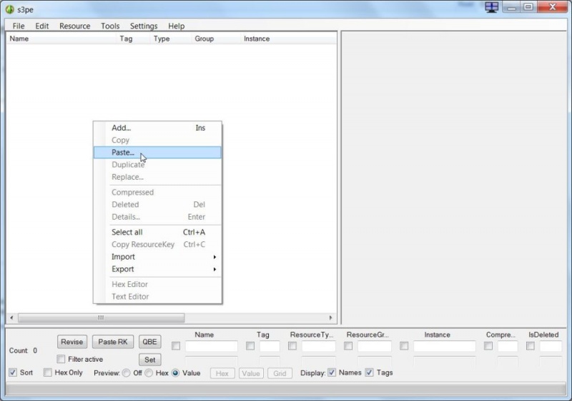Open the Edit menu
The height and width of the screenshot is (401, 572).
pyautogui.click(x=42, y=26)
